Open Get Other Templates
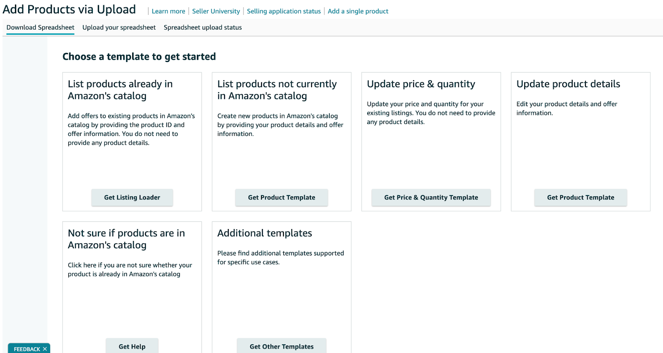 click(x=281, y=346)
